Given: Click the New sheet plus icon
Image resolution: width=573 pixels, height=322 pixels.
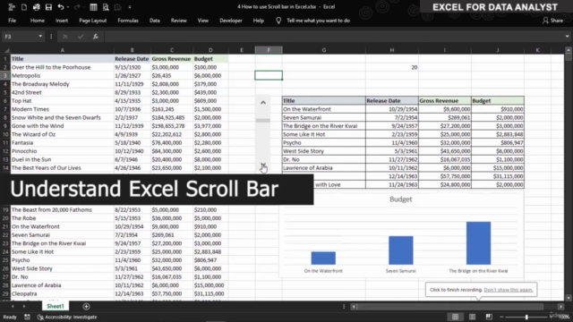Looking at the screenshot, I should pos(86,307).
